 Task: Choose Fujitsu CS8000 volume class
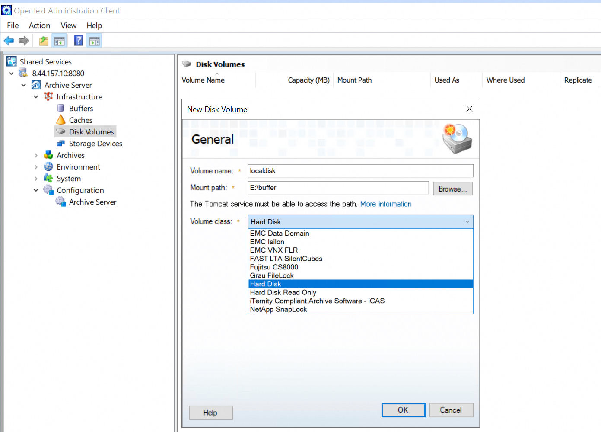coord(361,267)
